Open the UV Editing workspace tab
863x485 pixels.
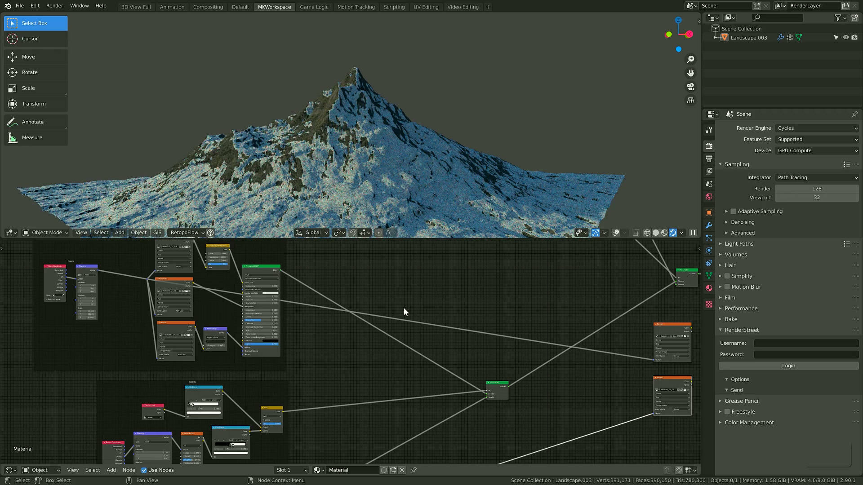click(x=426, y=7)
